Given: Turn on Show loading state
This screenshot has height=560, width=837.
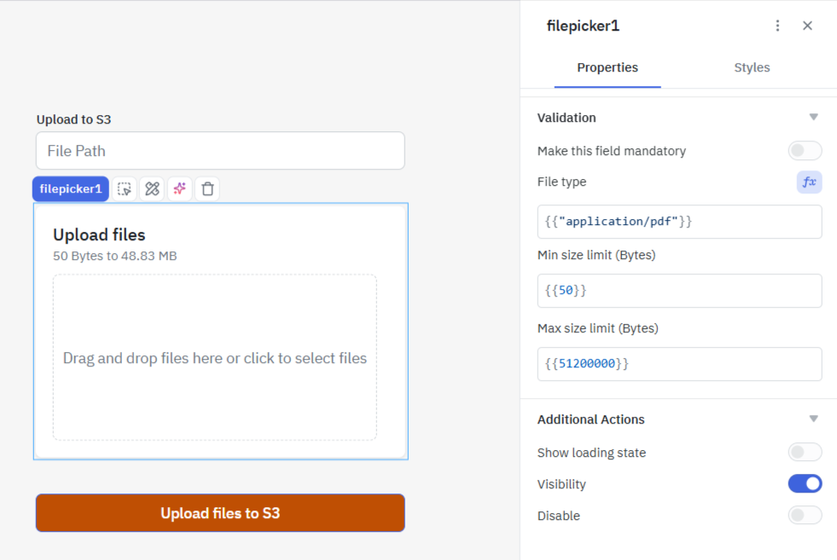Looking at the screenshot, I should [x=805, y=453].
